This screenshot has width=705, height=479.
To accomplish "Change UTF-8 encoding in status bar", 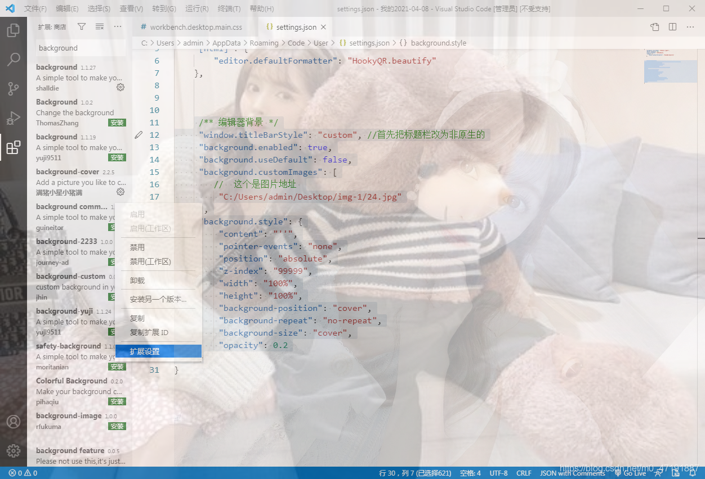I will [x=498, y=473].
